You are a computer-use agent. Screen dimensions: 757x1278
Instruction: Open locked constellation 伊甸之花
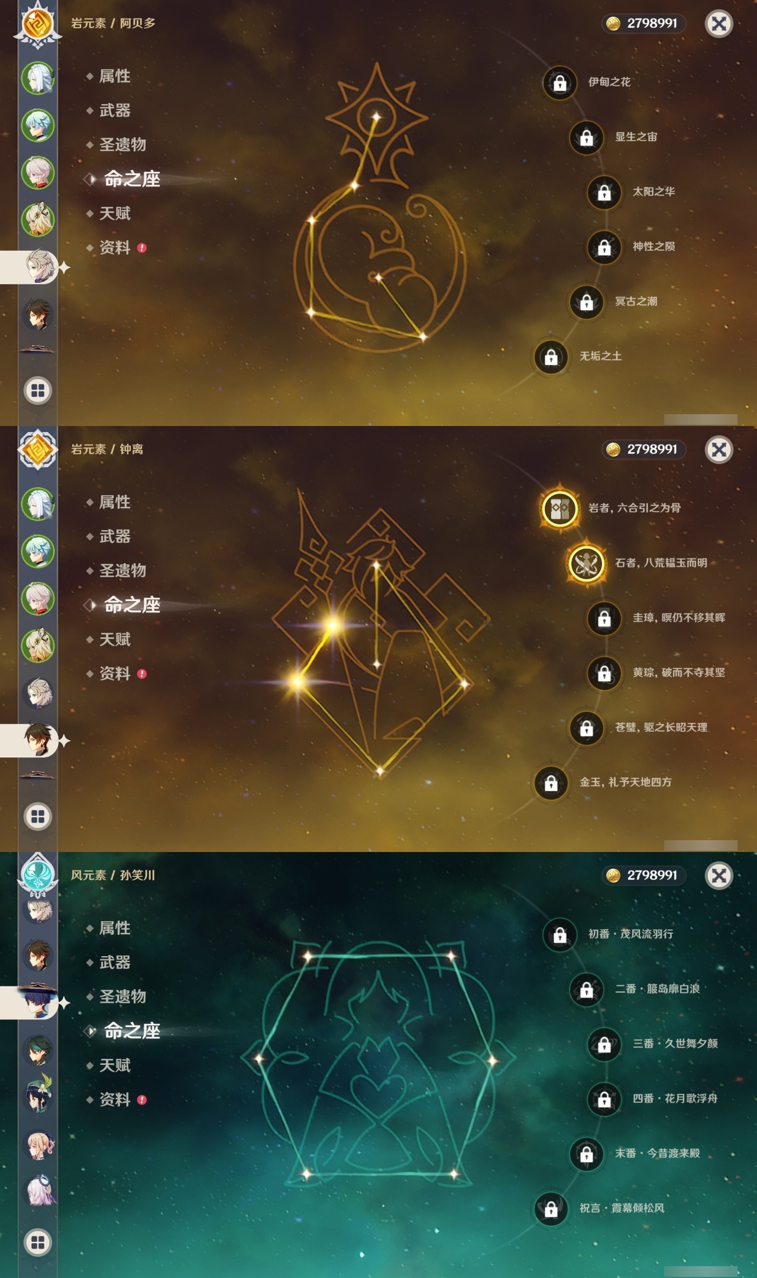[x=559, y=83]
